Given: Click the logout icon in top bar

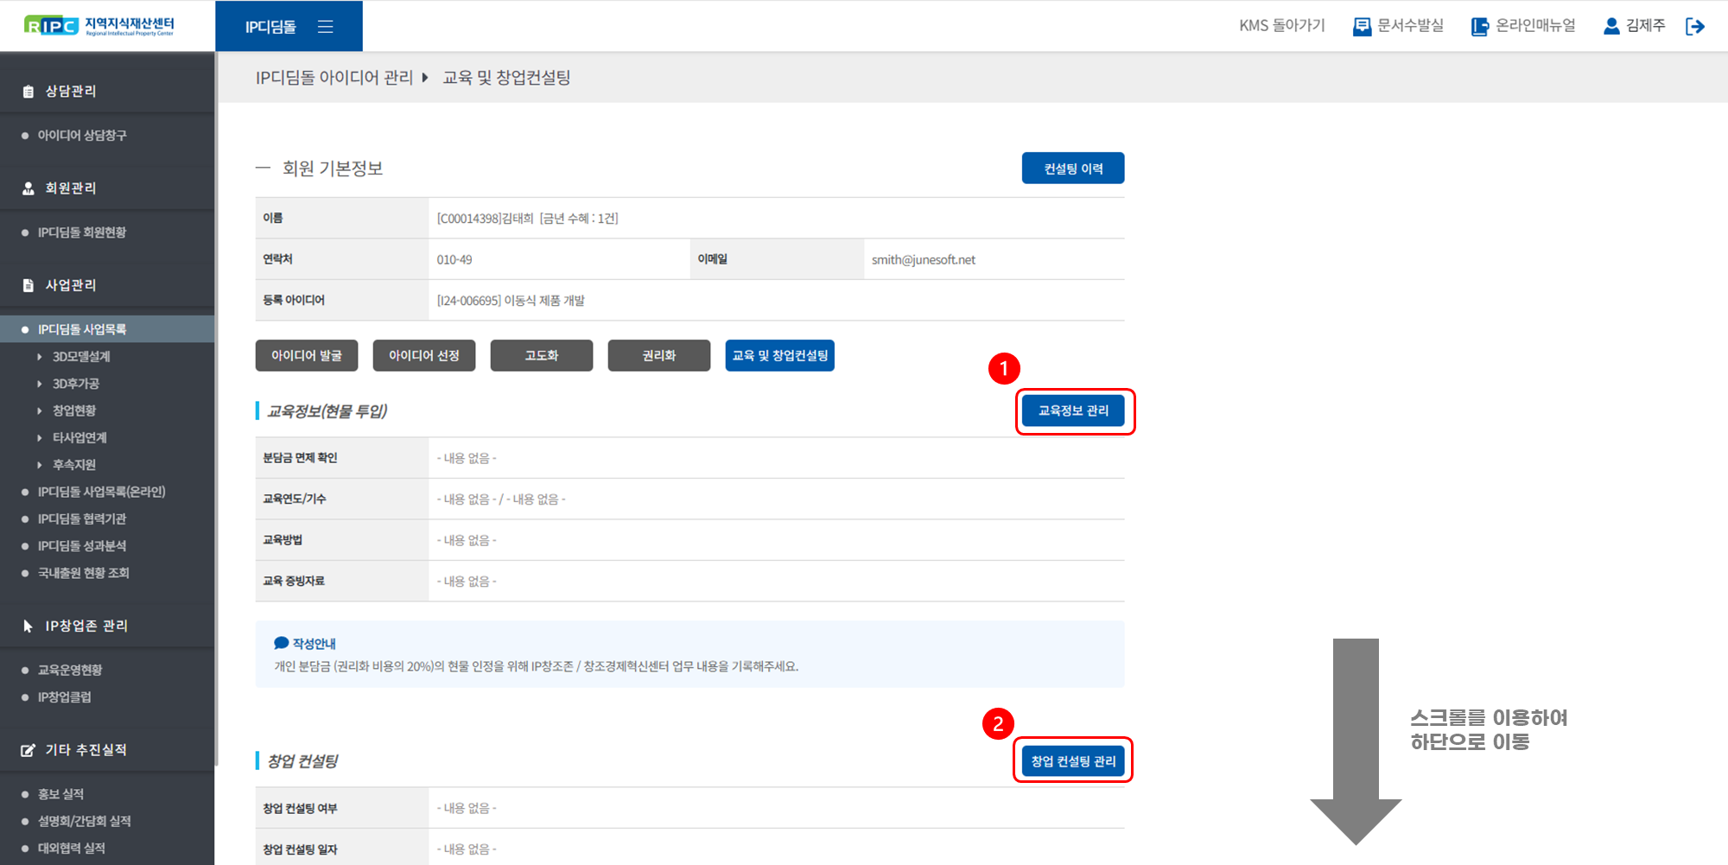Looking at the screenshot, I should pos(1694,27).
